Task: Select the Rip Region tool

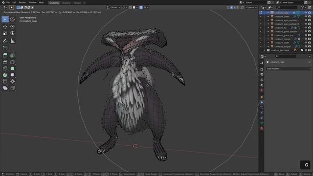Action: 12,88
